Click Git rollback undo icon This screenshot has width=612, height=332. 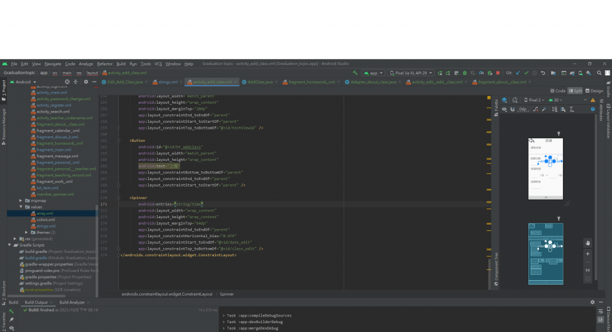click(x=543, y=73)
